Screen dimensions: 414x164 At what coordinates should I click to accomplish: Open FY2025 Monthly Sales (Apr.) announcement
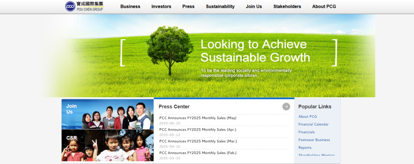click(x=198, y=129)
